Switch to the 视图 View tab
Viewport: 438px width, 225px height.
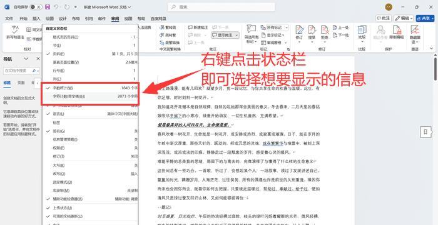coord(128,18)
